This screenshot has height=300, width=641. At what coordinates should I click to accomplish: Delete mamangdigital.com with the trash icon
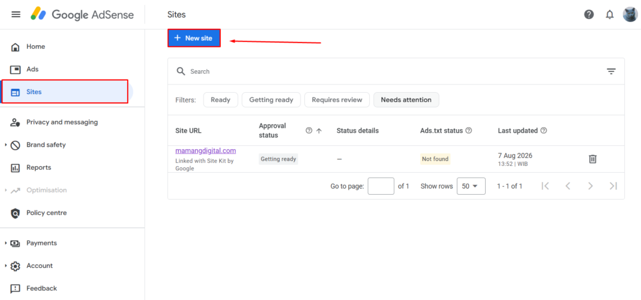tap(592, 159)
